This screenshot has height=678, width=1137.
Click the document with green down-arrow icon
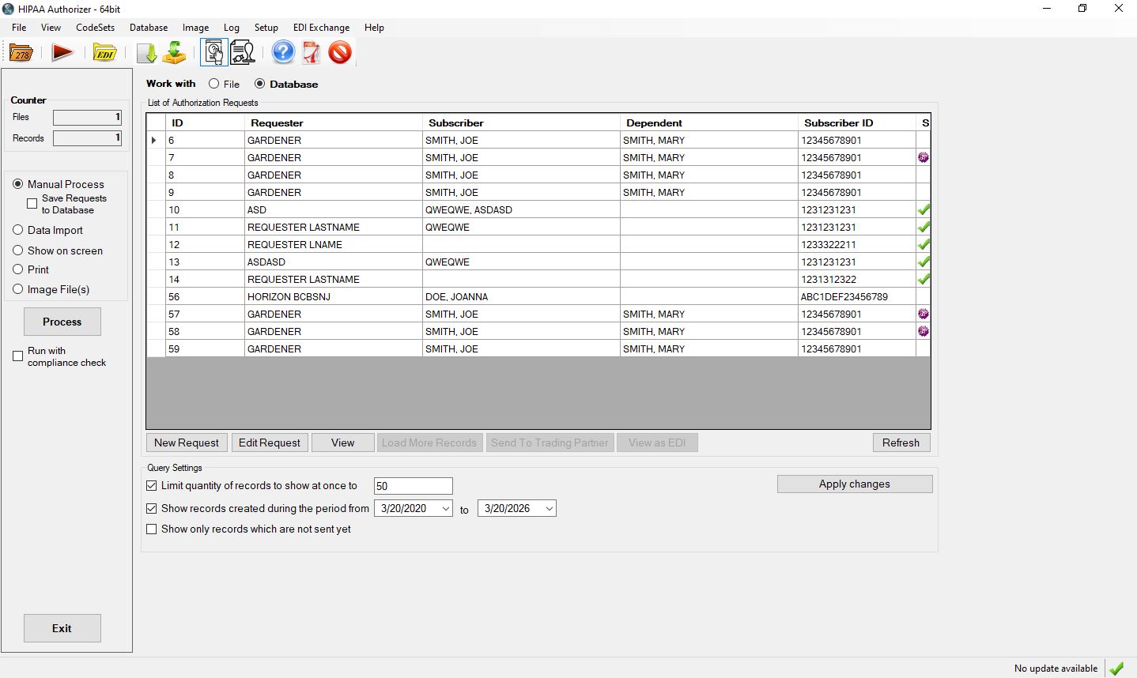pos(147,53)
